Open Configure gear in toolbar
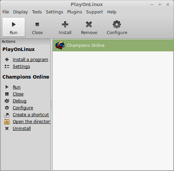This screenshot has width=174, height=171. 117,27
